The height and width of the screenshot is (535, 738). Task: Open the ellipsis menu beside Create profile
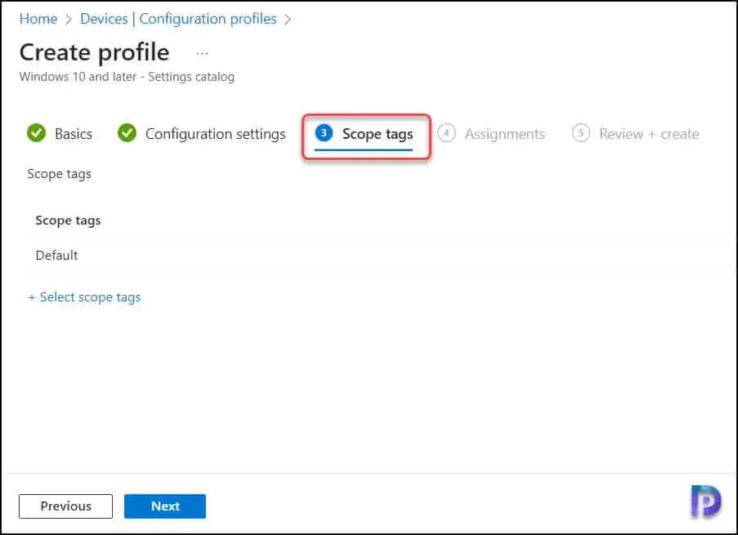[202, 53]
